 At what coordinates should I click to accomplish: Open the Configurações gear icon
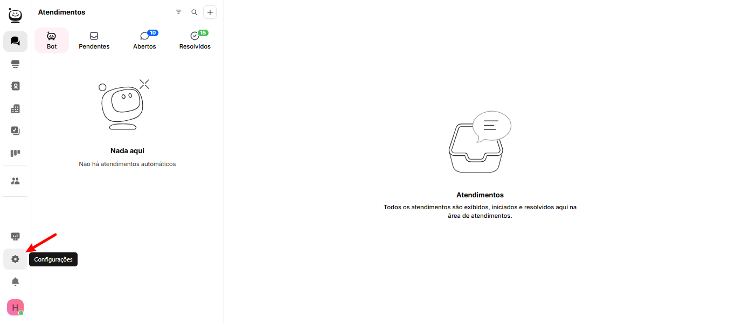[x=15, y=259]
